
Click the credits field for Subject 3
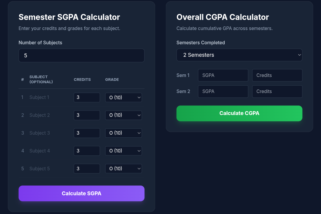[x=86, y=133]
